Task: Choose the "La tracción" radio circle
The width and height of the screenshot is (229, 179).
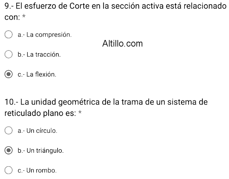Action: (9, 54)
